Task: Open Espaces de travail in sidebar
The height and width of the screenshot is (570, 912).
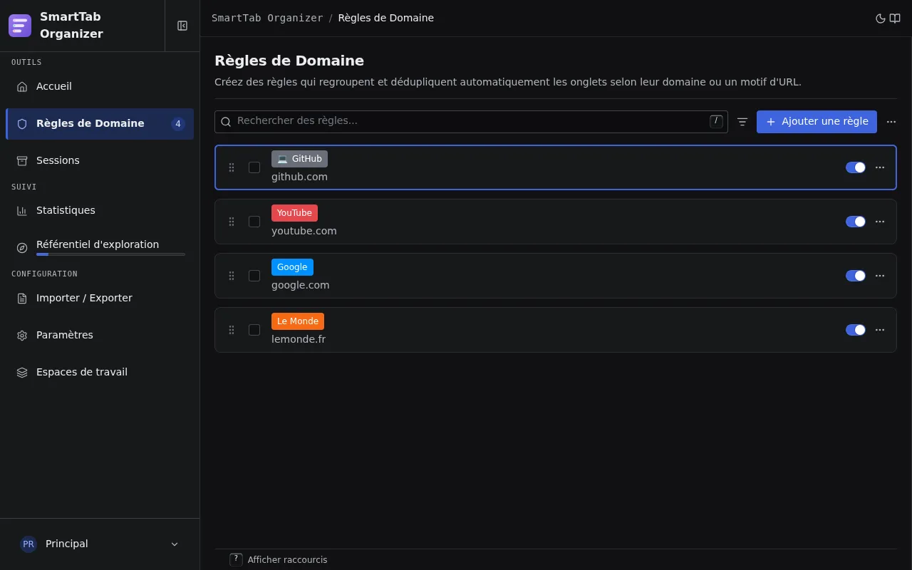Action: [x=100, y=373]
